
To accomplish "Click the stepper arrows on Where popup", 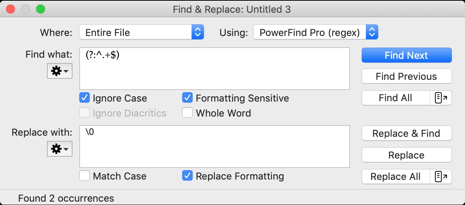I will coord(198,32).
